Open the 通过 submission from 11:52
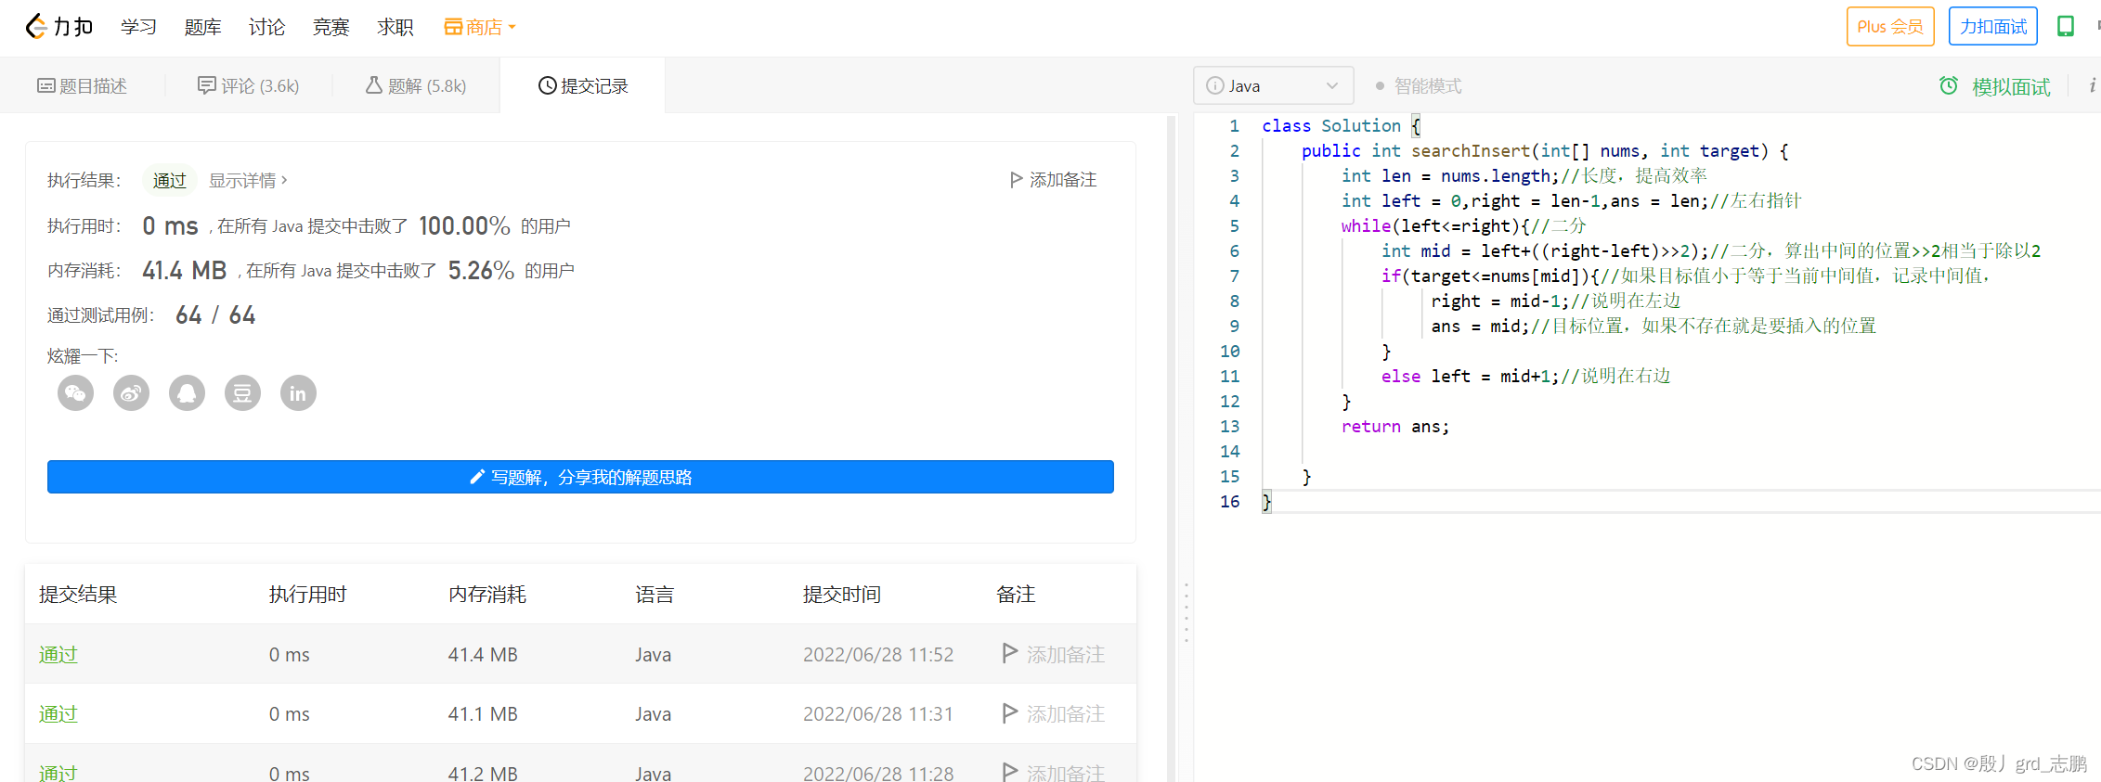Image resolution: width=2101 pixels, height=782 pixels. (x=58, y=654)
